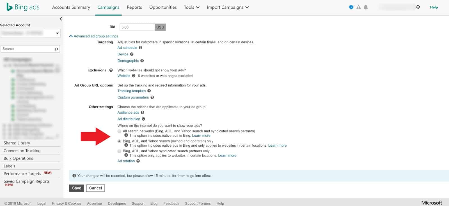
Task: Expand the Demographic targeting section
Action: click(128, 61)
